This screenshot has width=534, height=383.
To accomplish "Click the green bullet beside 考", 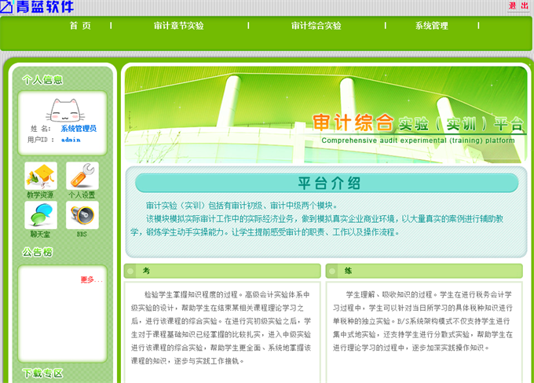I will coord(130,271).
